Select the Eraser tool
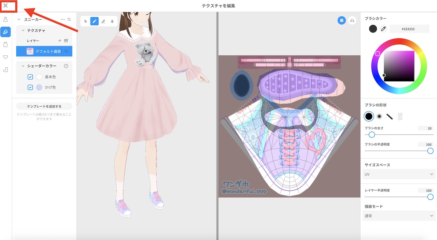 [104, 21]
